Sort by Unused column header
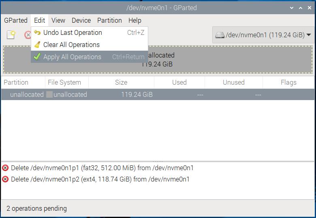This screenshot has height=218, width=316. click(x=234, y=82)
